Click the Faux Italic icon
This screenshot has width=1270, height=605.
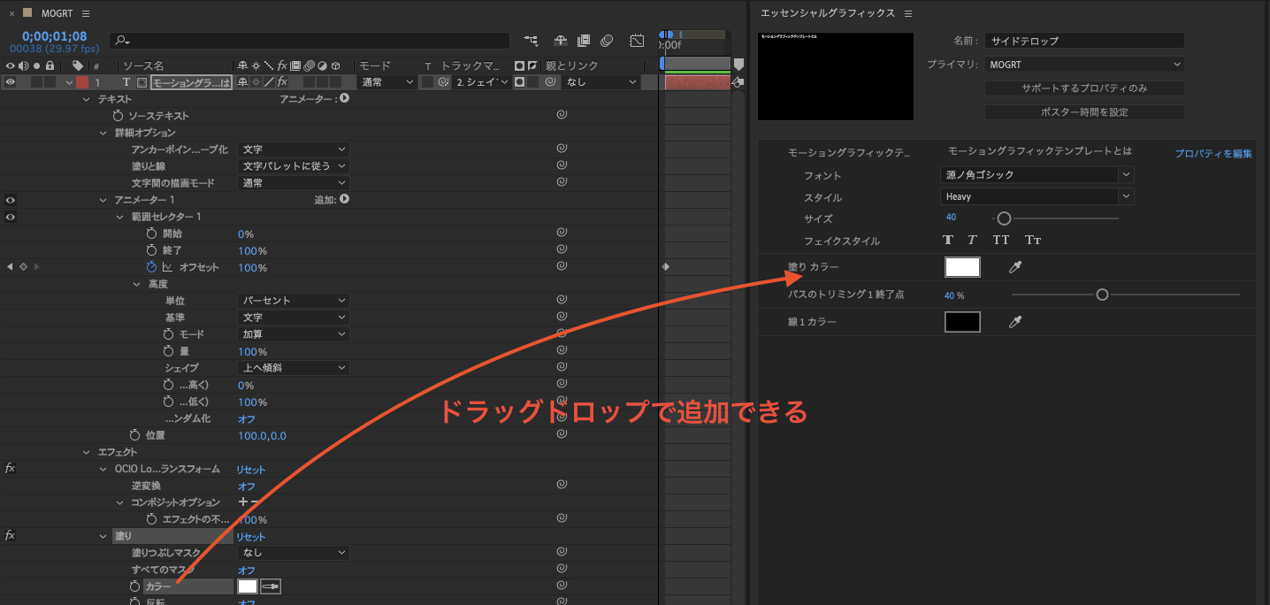972,240
